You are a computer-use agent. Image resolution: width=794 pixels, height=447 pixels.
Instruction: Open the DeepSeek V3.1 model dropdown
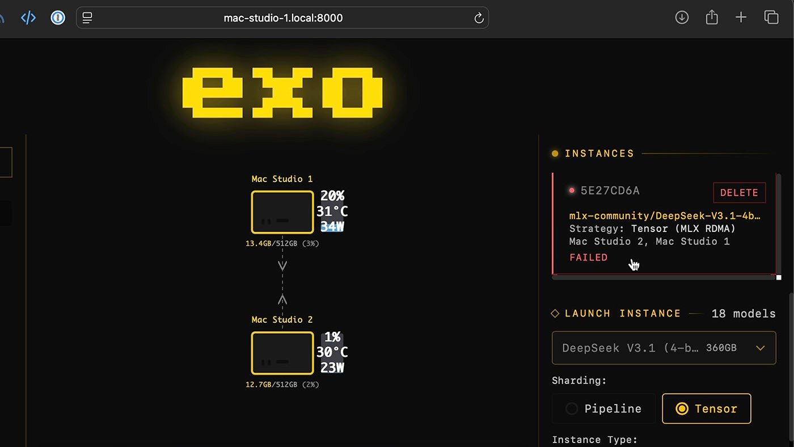[x=664, y=348]
